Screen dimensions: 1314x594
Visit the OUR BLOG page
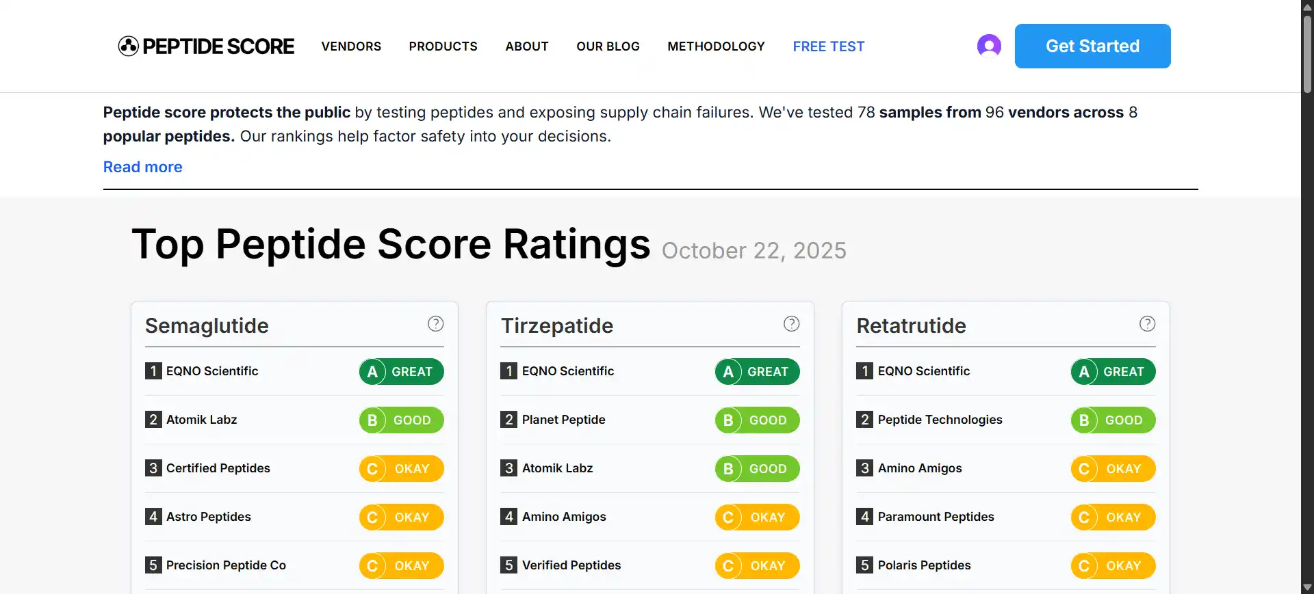click(608, 46)
